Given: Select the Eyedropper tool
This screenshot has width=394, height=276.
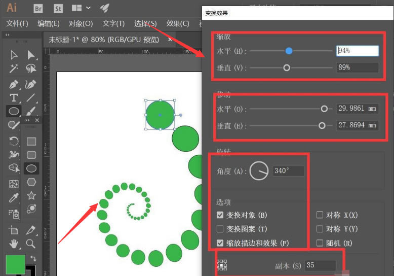Looking at the screenshot, I should coord(14,198).
